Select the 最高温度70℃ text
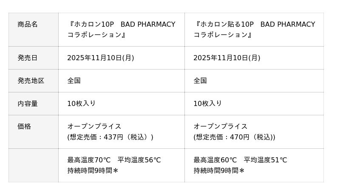Screen dimensions: 340x195 [x=89, y=160]
